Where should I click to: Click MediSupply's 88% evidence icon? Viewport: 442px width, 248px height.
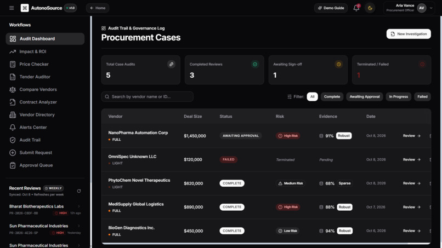[321, 207]
